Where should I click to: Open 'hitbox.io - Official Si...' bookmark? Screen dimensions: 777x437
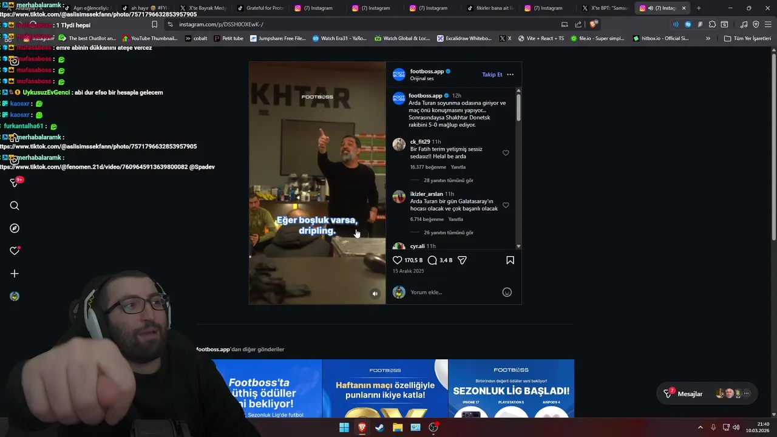pyautogui.click(x=661, y=38)
